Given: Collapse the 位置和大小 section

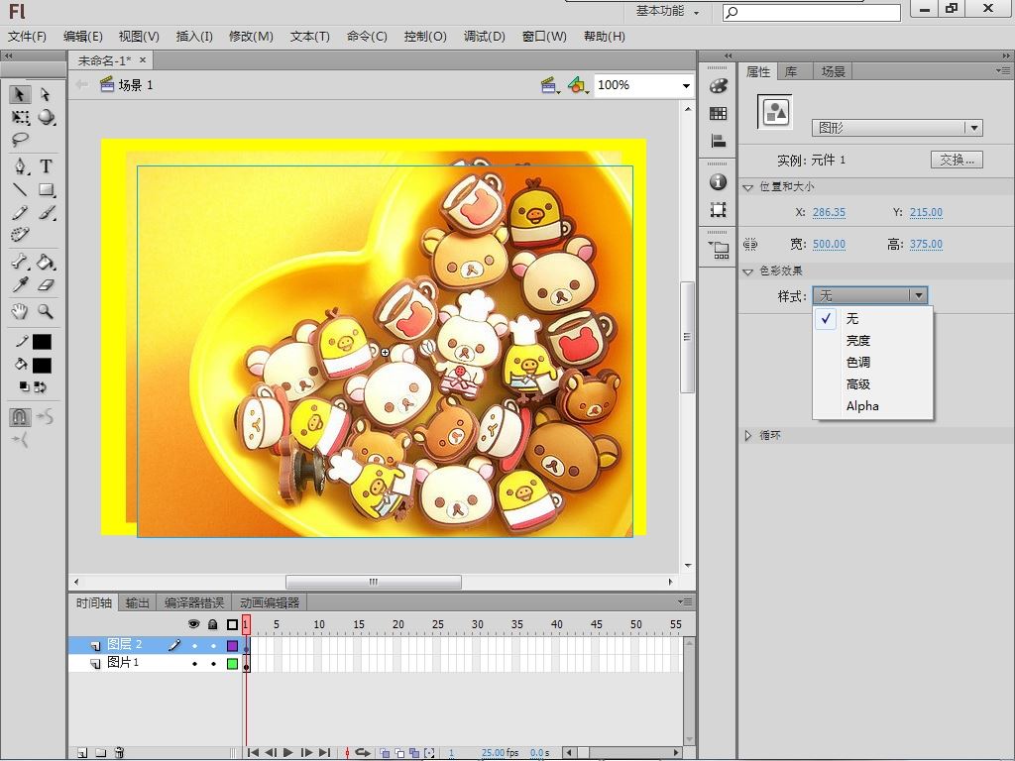Looking at the screenshot, I should tap(748, 187).
